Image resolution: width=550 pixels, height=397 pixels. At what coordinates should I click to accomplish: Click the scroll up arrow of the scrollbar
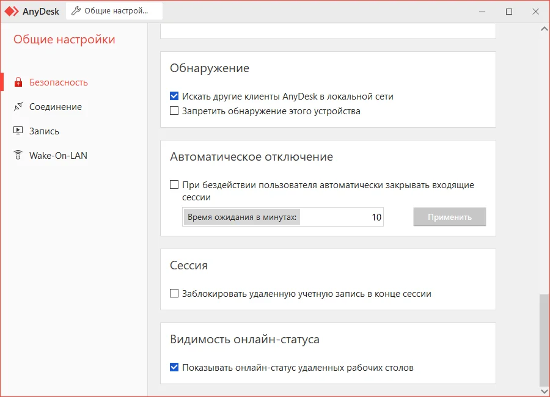tap(544, 29)
